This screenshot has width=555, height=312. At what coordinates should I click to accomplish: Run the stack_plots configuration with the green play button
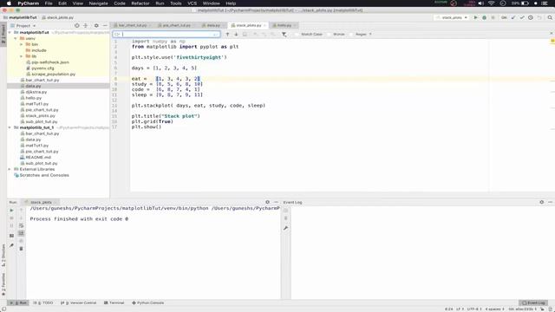pos(475,17)
